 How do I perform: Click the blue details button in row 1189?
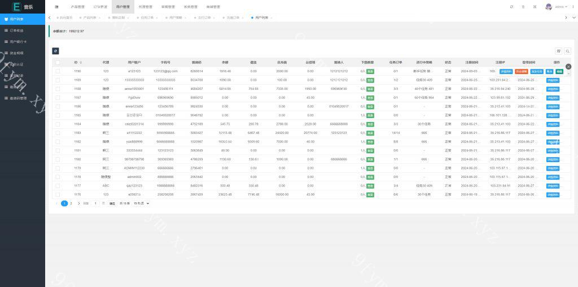[553, 80]
